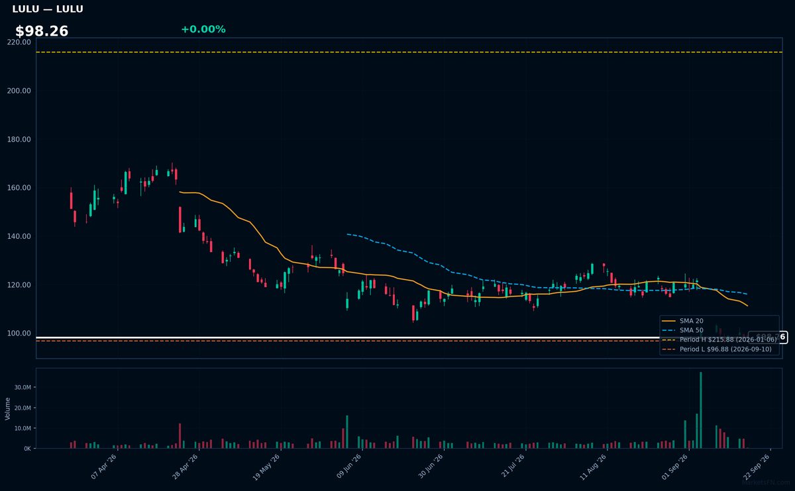This screenshot has width=795, height=491.
Task: Click the 30.0M volume axis label
Action: 23,388
